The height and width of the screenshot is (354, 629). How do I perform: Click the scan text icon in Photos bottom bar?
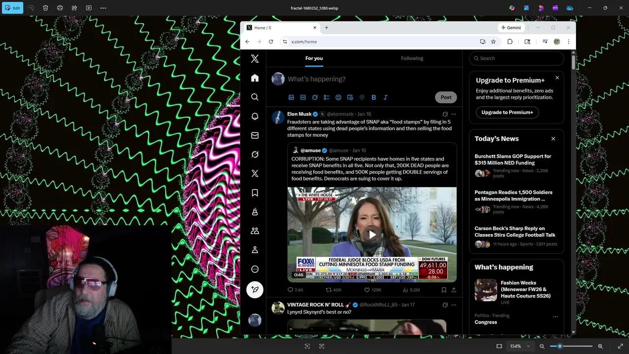pos(322,346)
